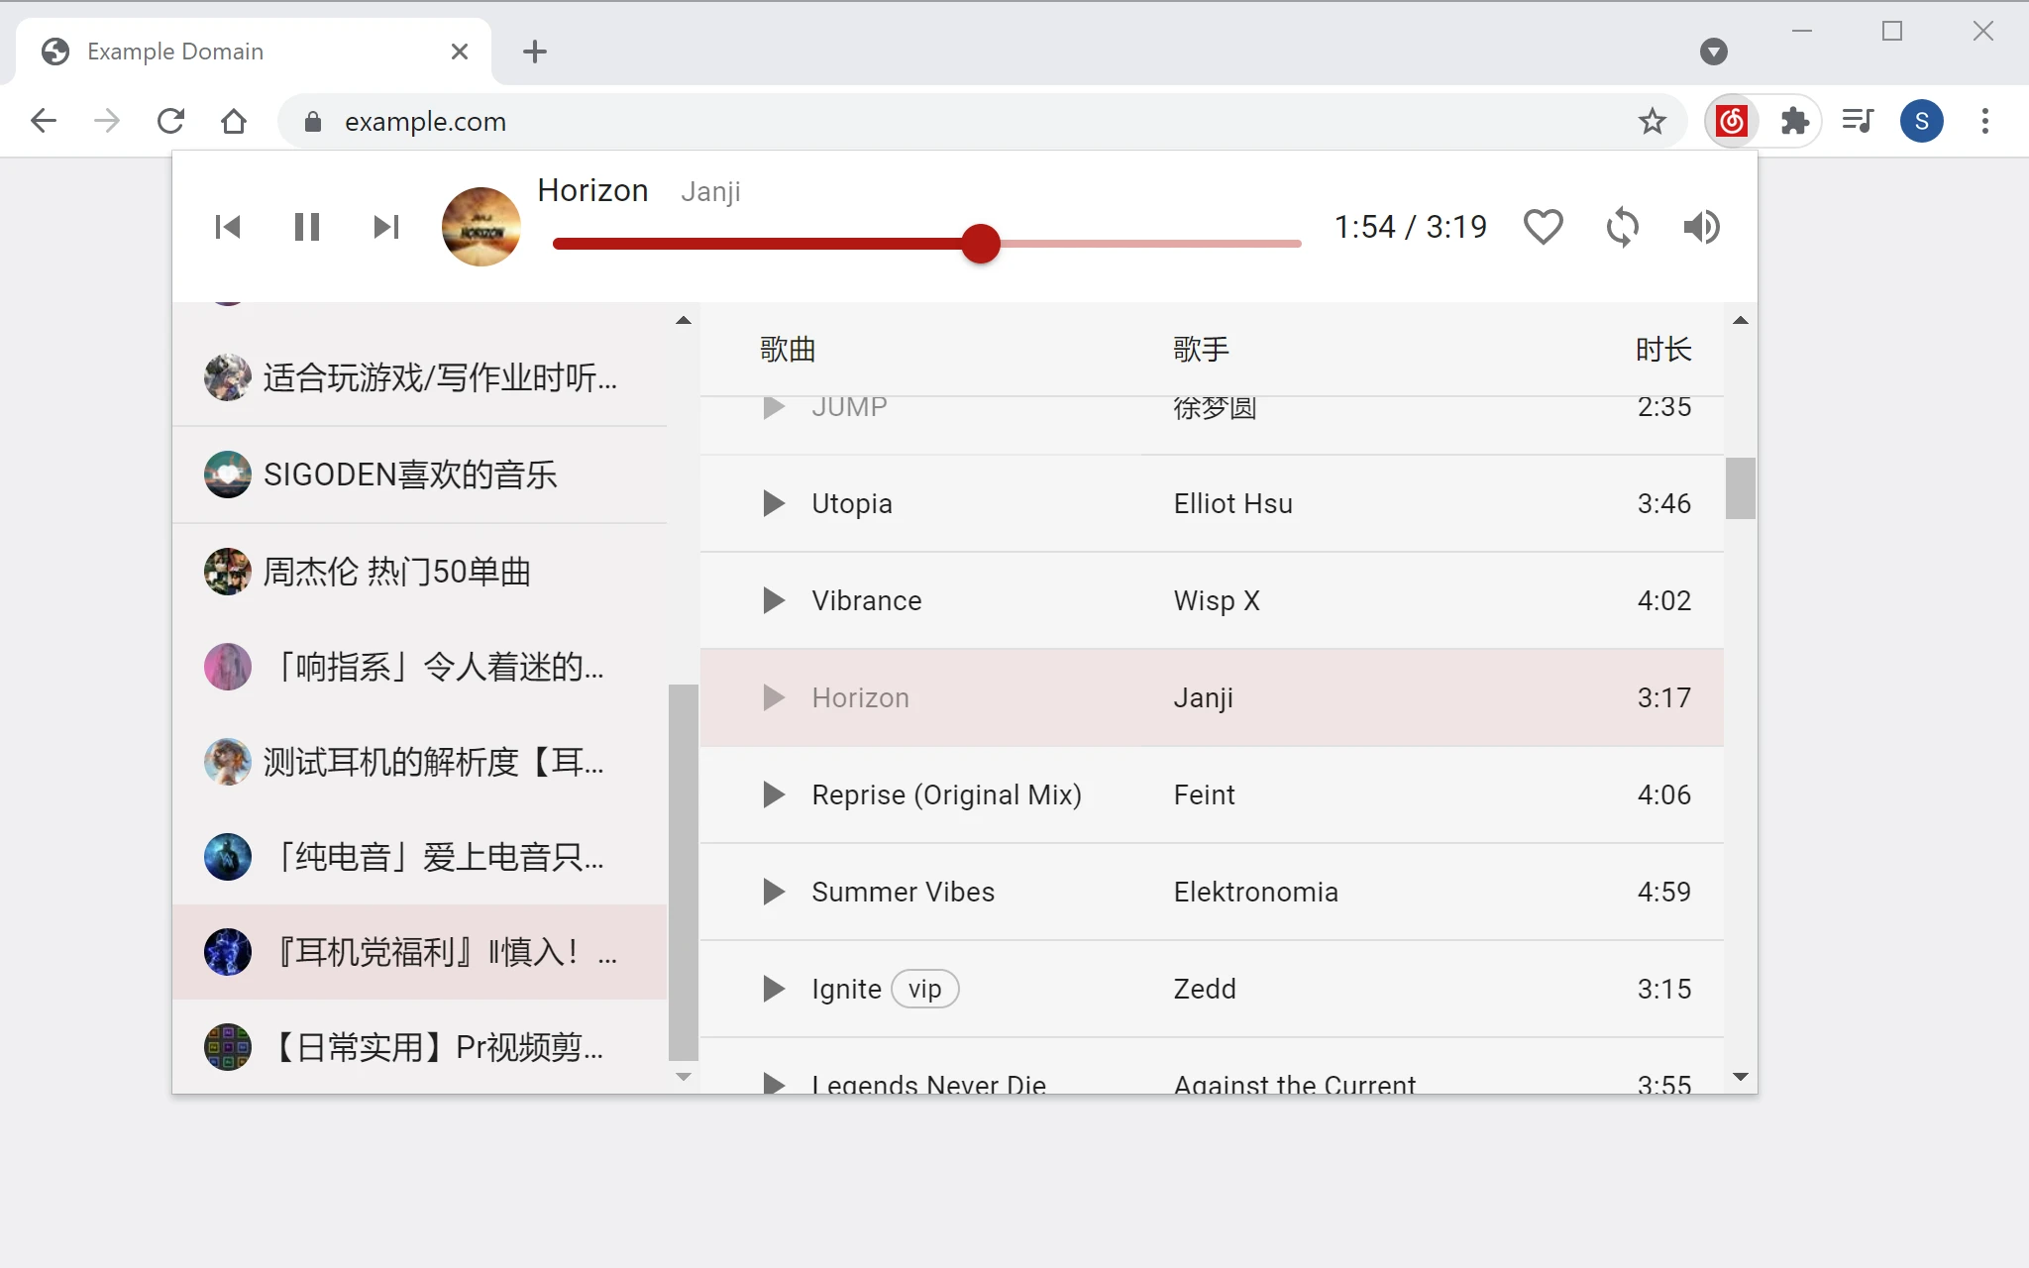
Task: Select the Example Domain tab
Action: click(254, 52)
